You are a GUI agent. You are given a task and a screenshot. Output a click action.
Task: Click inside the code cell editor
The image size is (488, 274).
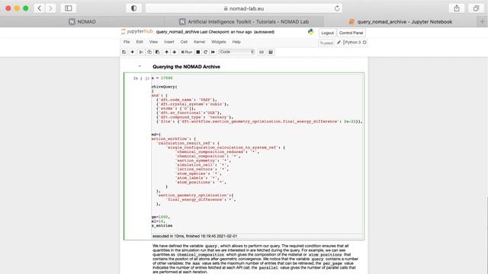tap(257, 153)
